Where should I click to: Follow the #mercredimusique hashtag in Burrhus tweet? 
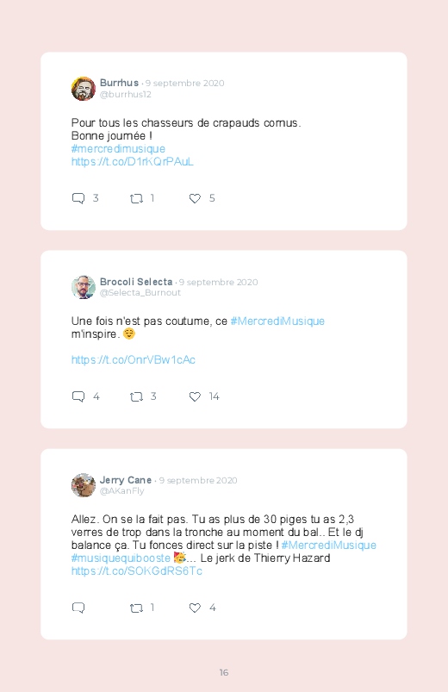pos(118,149)
